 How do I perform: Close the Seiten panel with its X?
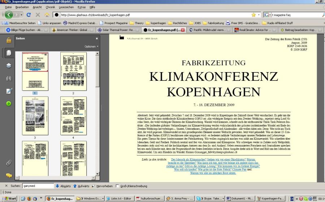tap(97, 39)
